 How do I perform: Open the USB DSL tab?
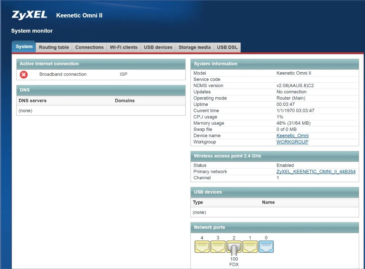click(227, 47)
